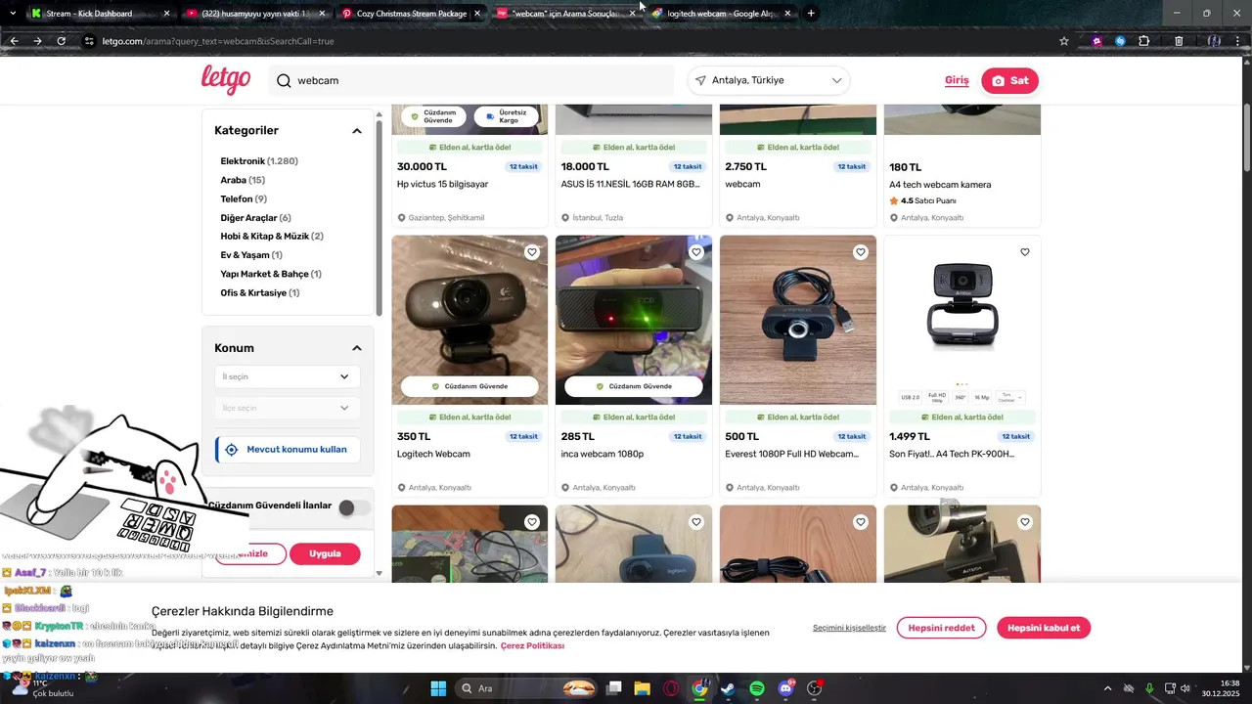Click the browser forward arrow
1252x704 pixels.
pyautogui.click(x=37, y=41)
